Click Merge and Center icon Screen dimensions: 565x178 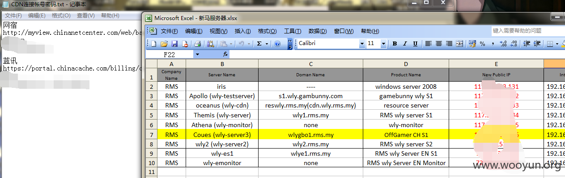pos(459,44)
